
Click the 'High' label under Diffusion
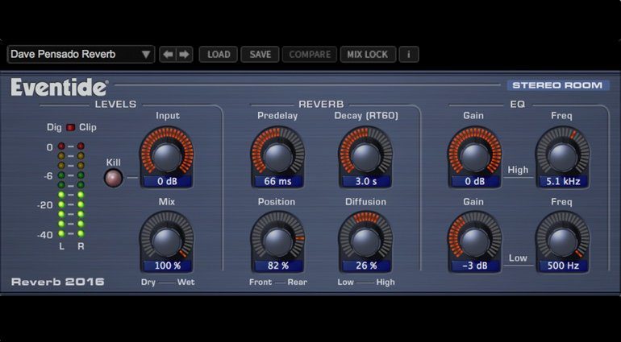click(x=386, y=282)
